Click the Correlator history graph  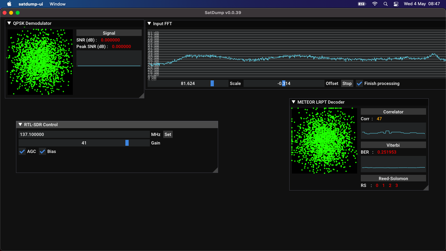393,131
